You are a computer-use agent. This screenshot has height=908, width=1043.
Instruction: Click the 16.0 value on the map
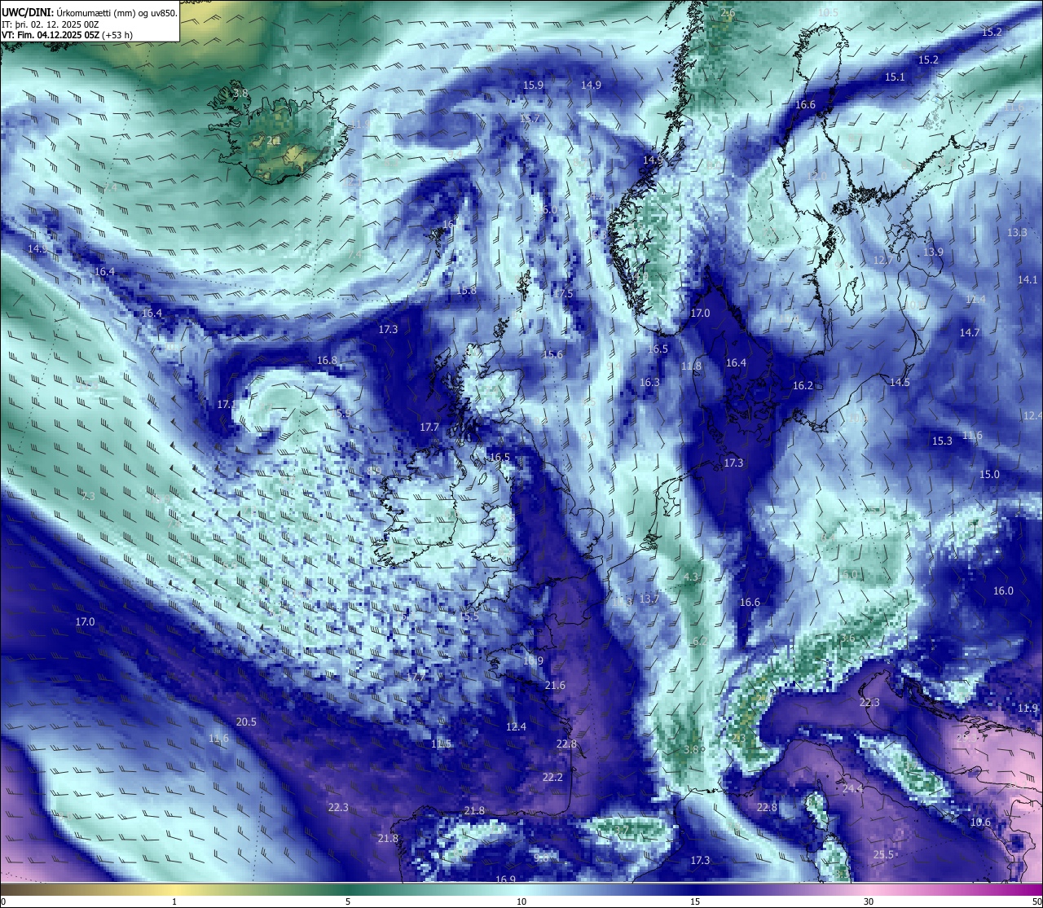(x=1003, y=590)
